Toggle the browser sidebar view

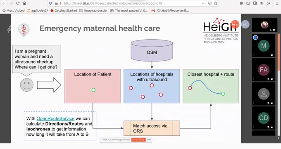(248, 3)
